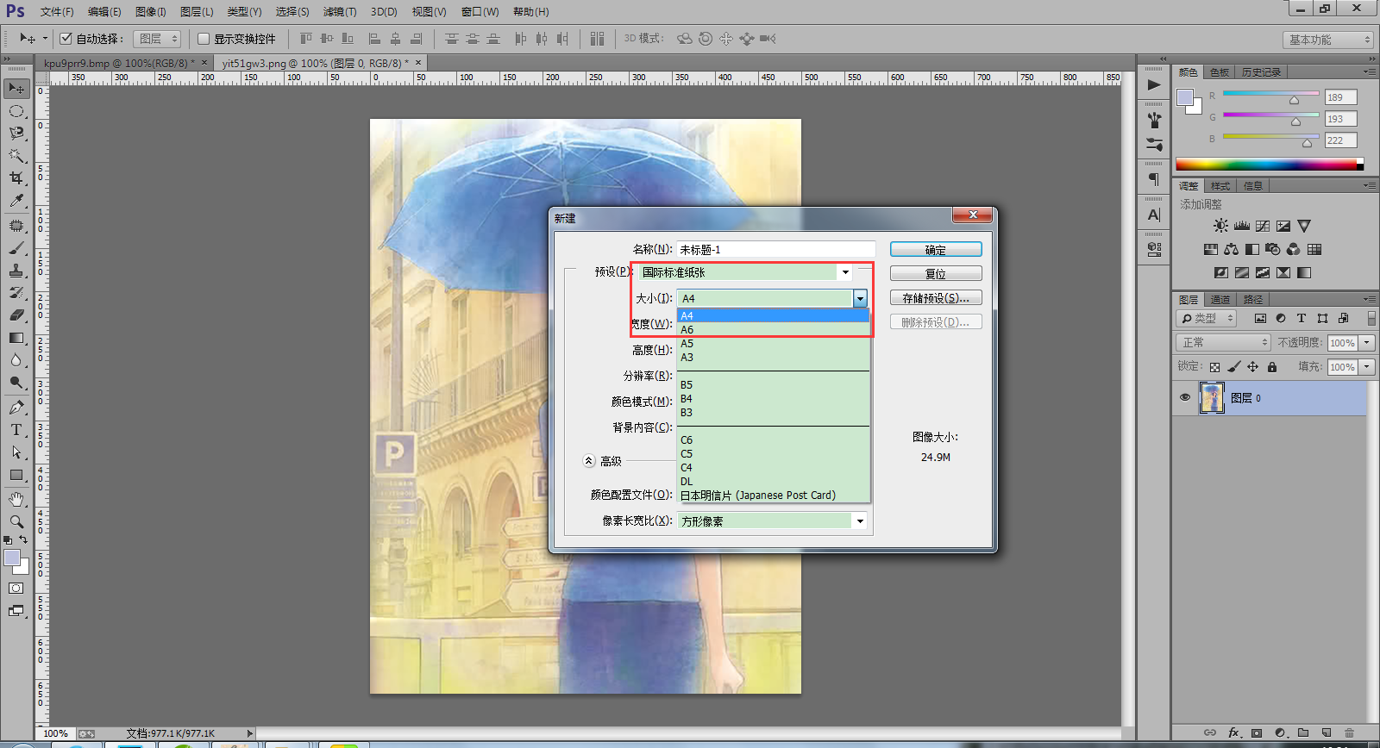Viewport: 1380px width, 748px height.
Task: Open the 预设 dropdown
Action: tap(746, 272)
